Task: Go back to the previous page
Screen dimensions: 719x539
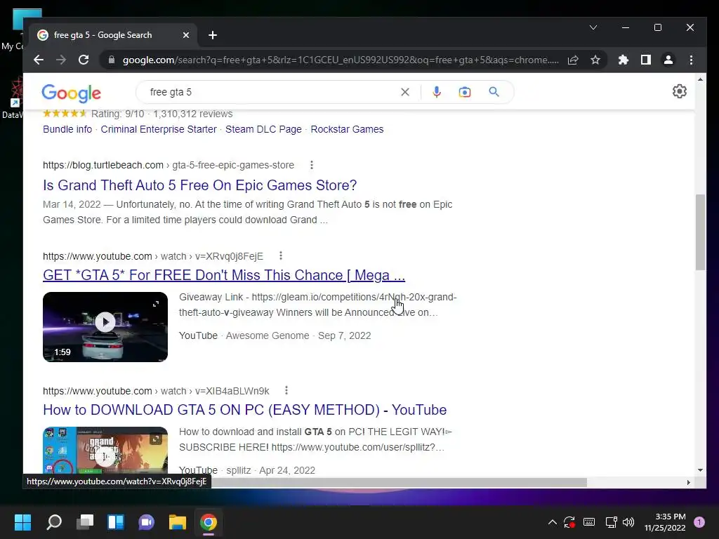Action: pos(39,60)
